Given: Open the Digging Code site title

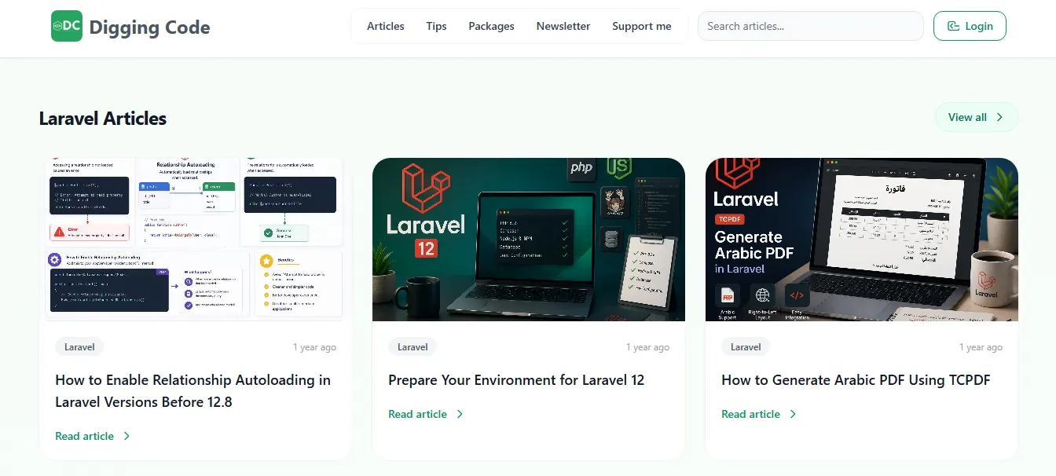Looking at the screenshot, I should [149, 27].
